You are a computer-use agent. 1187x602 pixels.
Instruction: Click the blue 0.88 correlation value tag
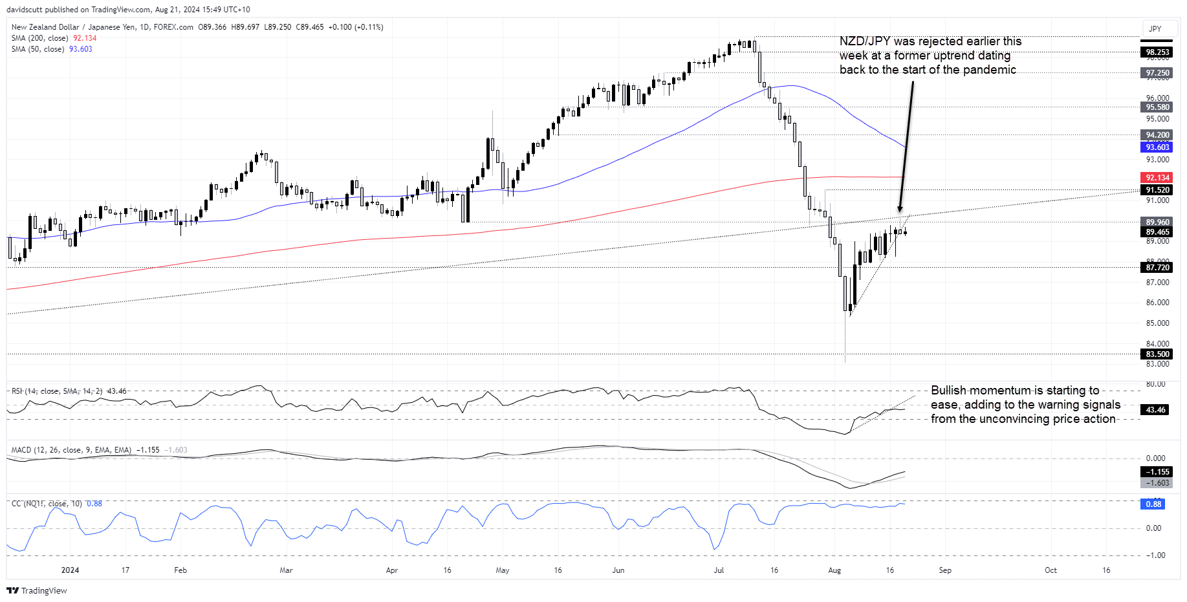click(1153, 504)
